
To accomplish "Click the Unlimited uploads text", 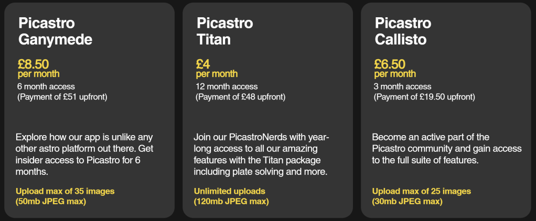I will coord(229,191).
